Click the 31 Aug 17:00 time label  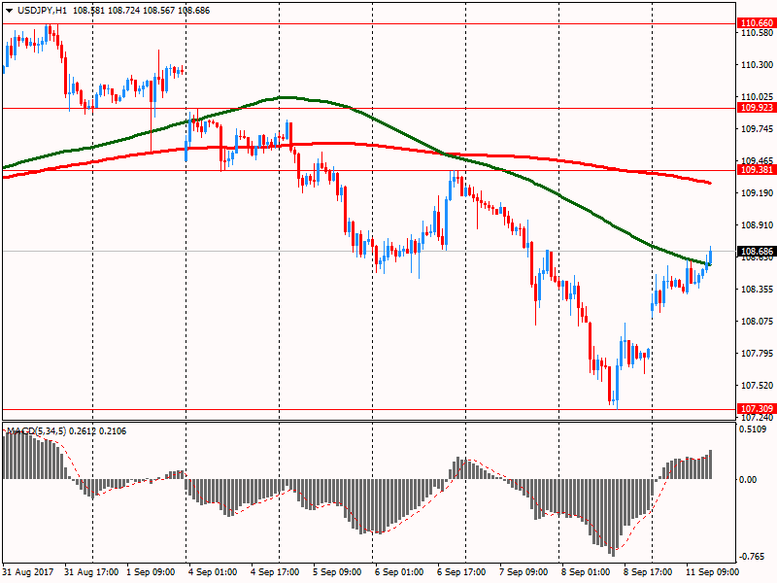pos(91,572)
